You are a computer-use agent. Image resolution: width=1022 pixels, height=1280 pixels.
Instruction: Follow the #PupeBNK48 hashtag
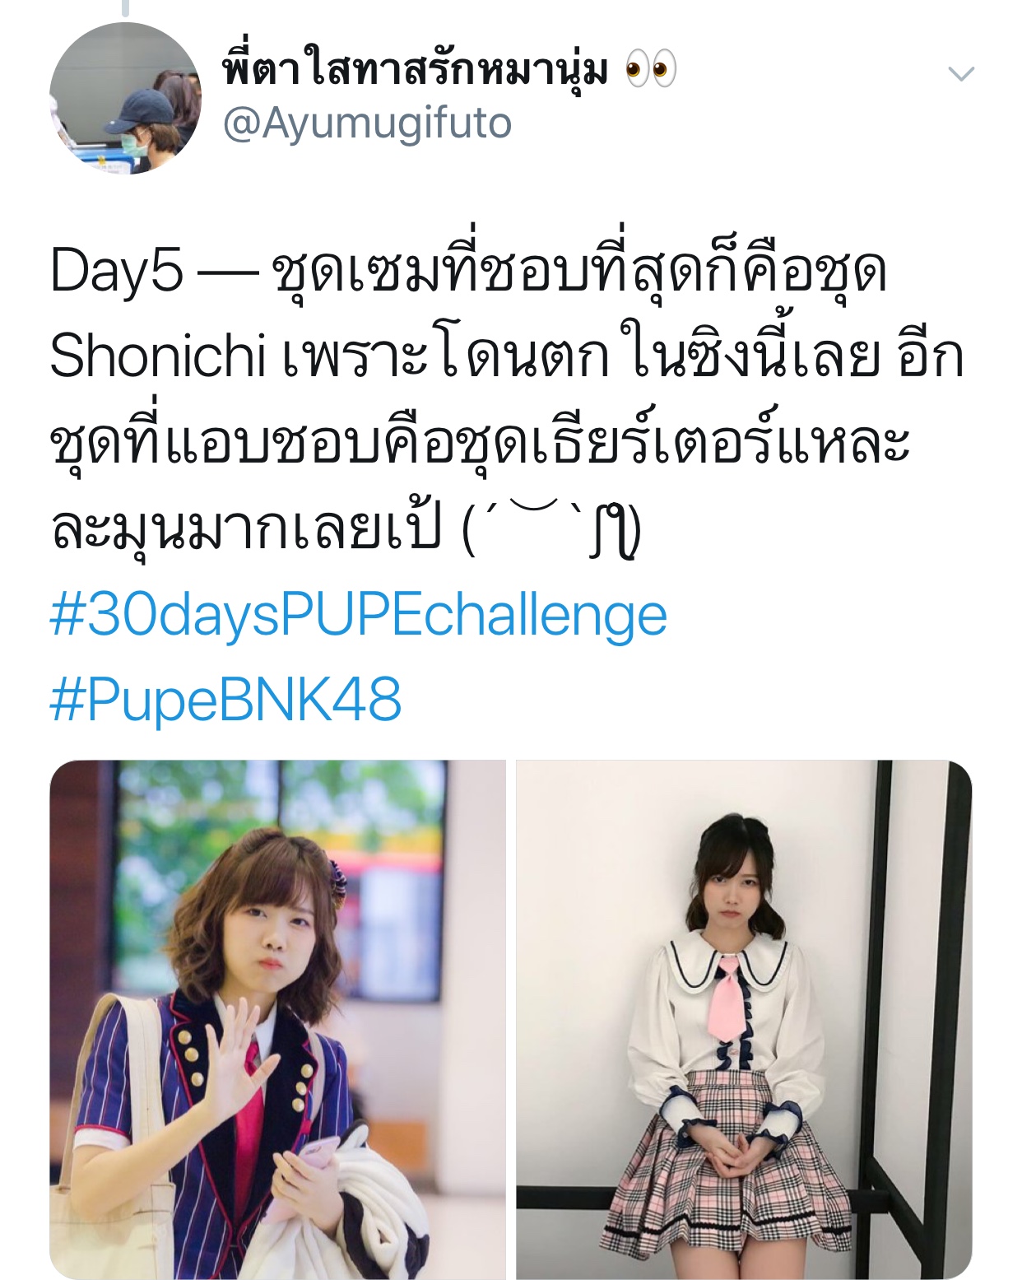226,700
